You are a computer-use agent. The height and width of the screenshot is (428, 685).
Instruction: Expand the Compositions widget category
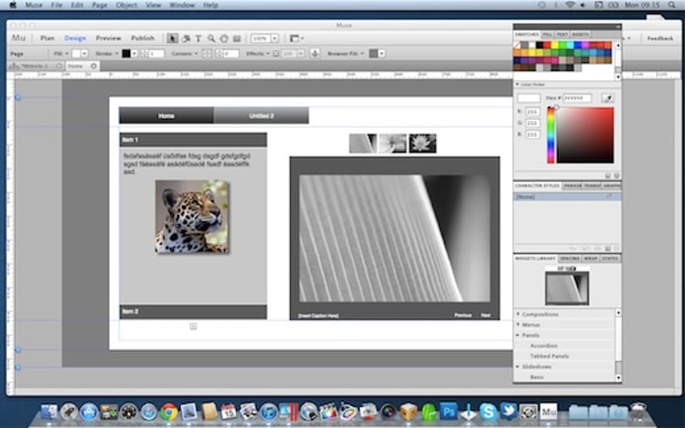coord(518,314)
